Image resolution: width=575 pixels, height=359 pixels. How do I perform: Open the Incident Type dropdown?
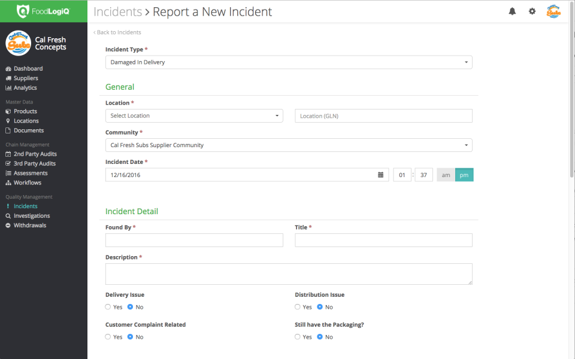point(288,62)
